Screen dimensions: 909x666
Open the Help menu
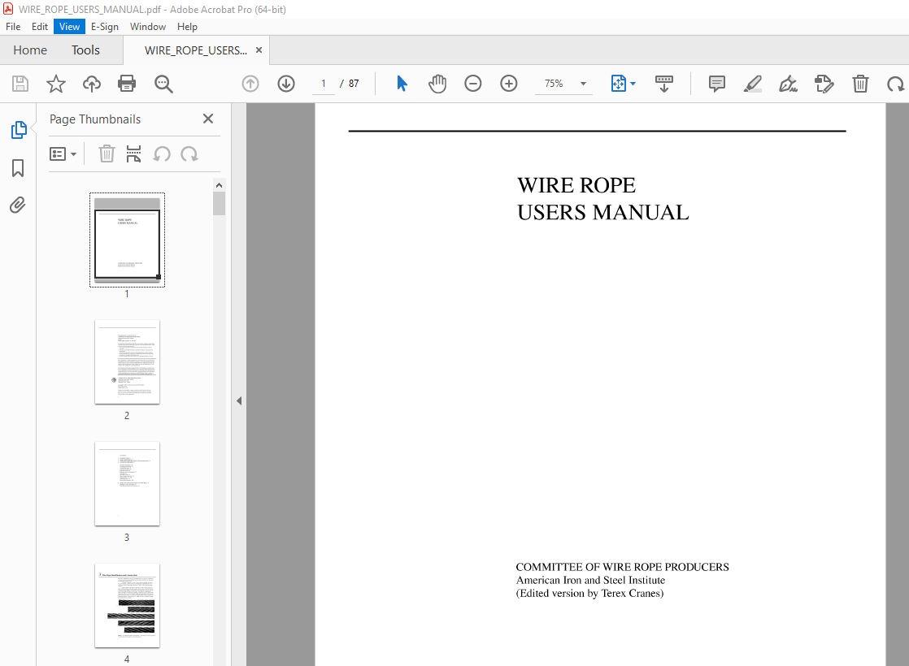(x=187, y=27)
